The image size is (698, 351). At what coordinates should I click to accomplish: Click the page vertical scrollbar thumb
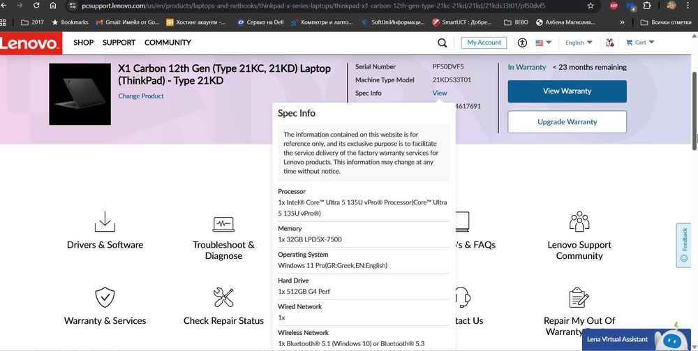coord(695,111)
